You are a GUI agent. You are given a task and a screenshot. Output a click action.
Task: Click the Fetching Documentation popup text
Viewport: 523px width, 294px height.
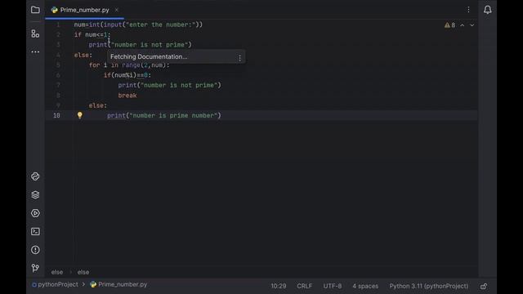(x=149, y=56)
